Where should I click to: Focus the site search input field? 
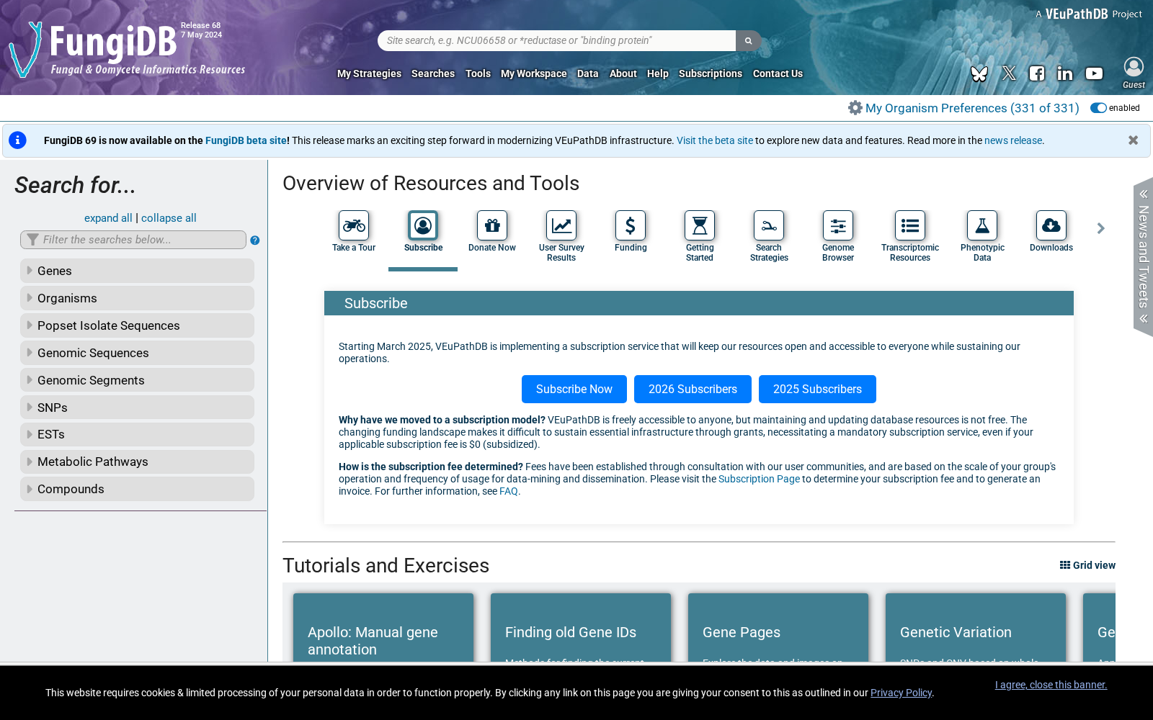click(557, 40)
